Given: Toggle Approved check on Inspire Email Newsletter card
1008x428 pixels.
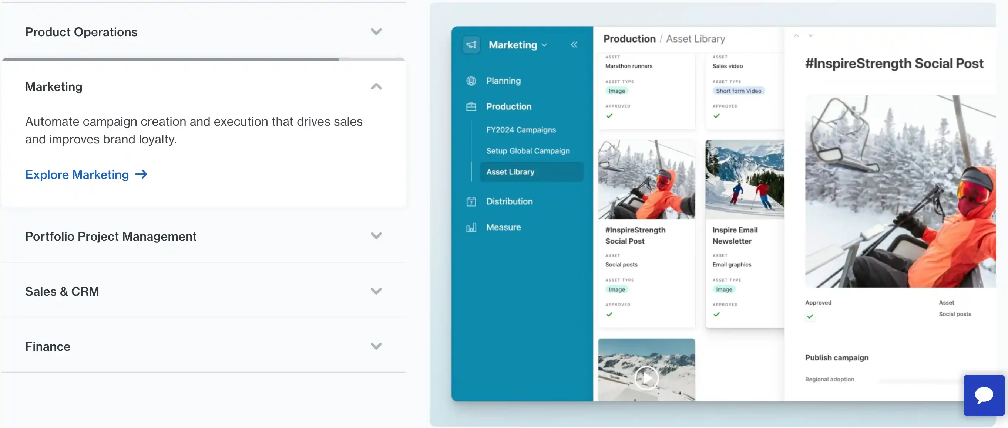Looking at the screenshot, I should 716,314.
